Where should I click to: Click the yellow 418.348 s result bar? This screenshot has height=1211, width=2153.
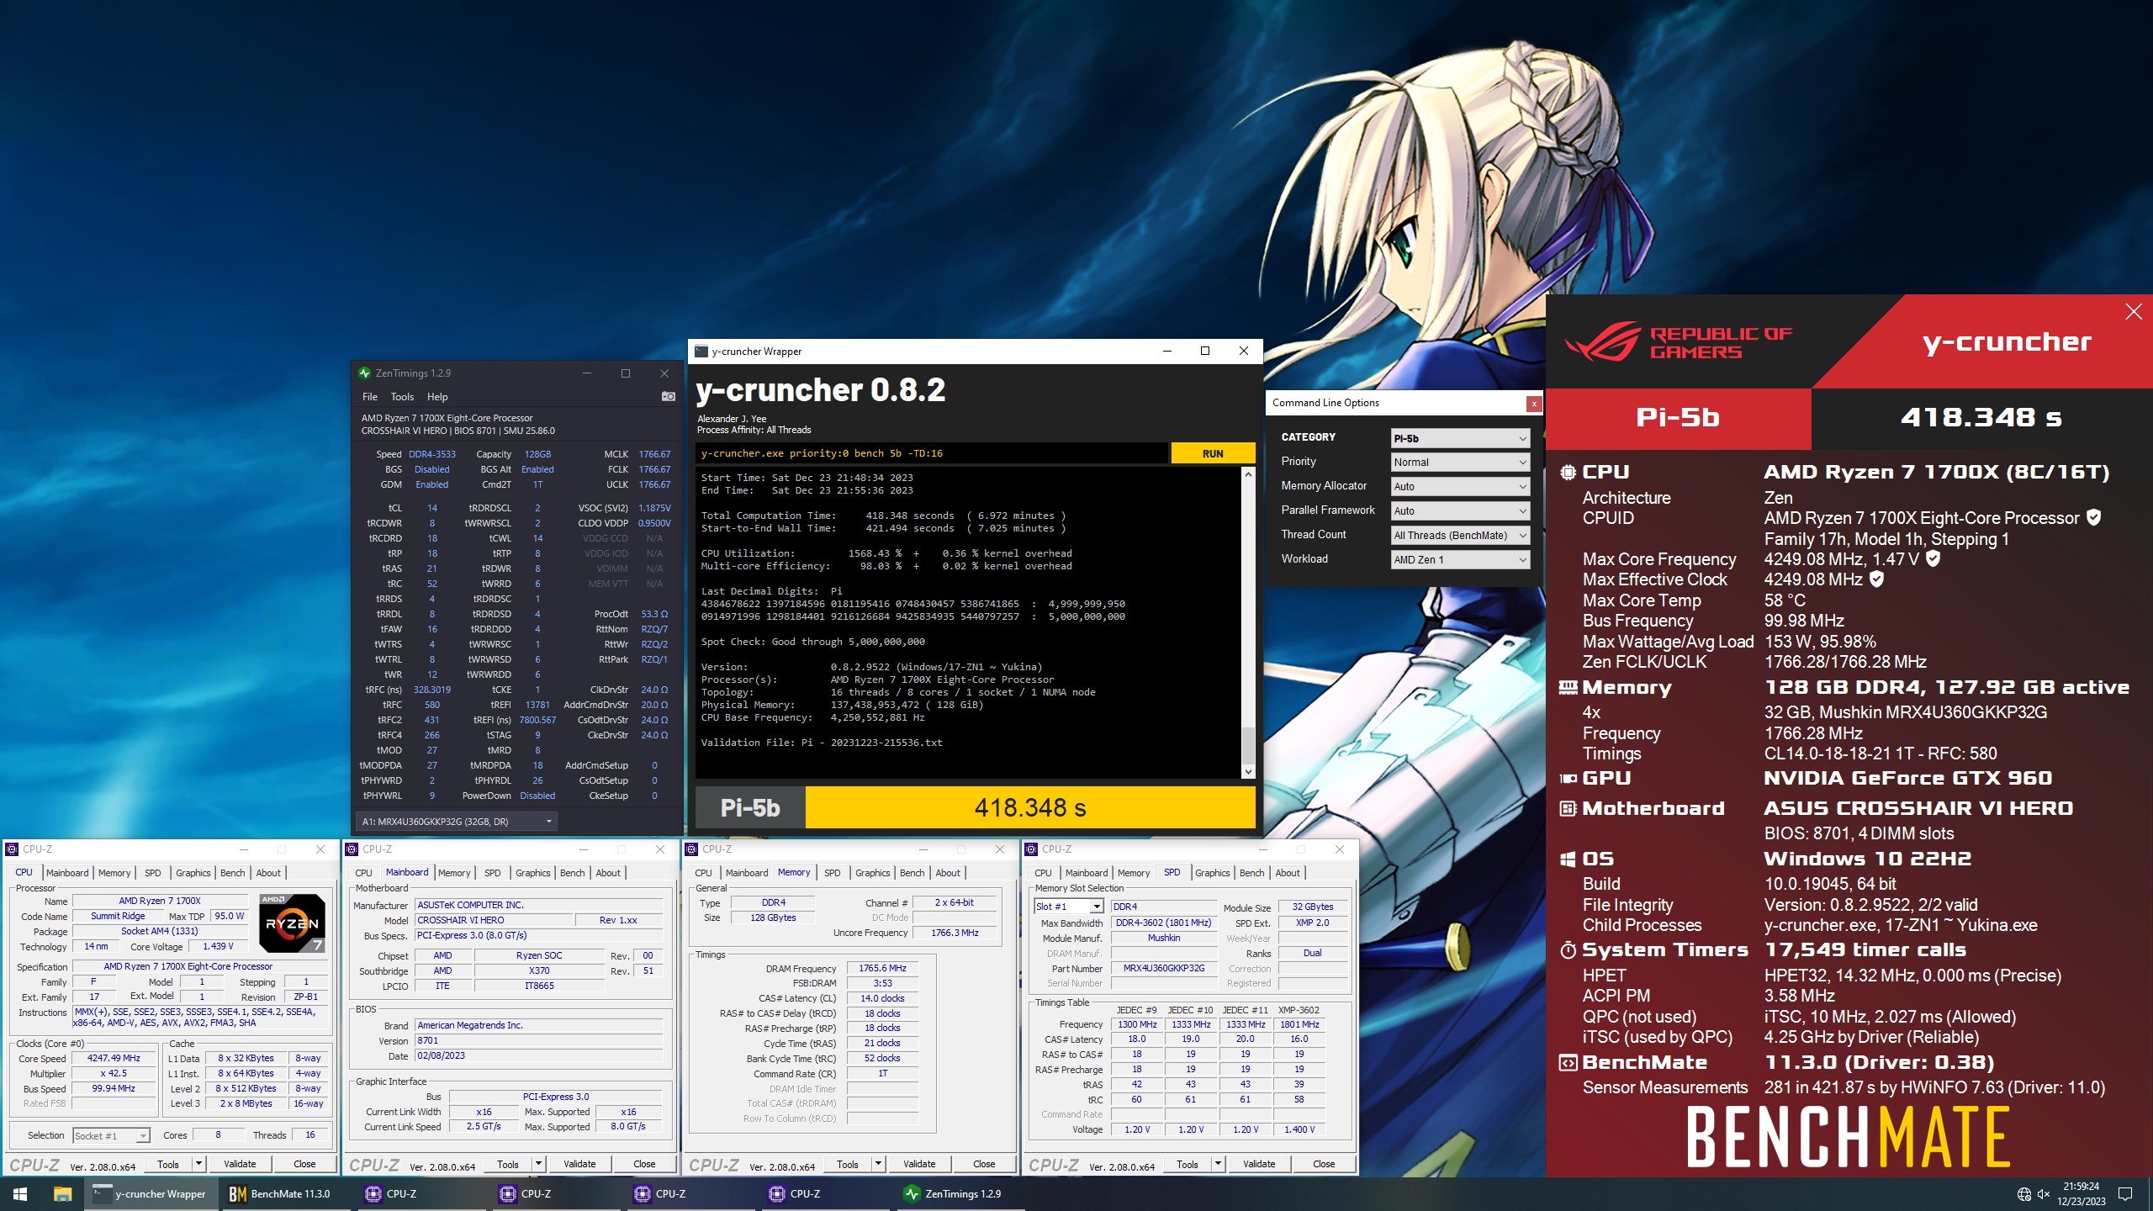tap(1030, 808)
